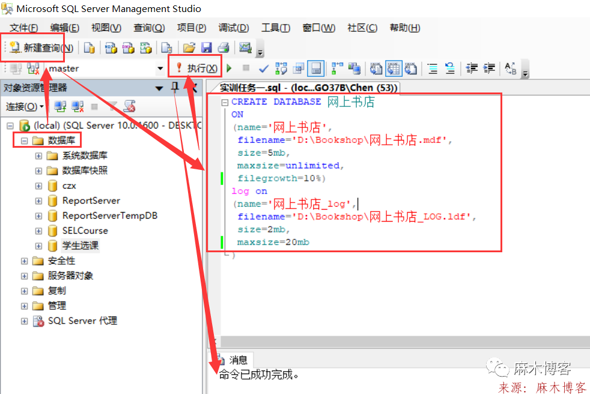Toggle Results to Grid icon
This screenshot has height=394, width=590.
coord(394,68)
